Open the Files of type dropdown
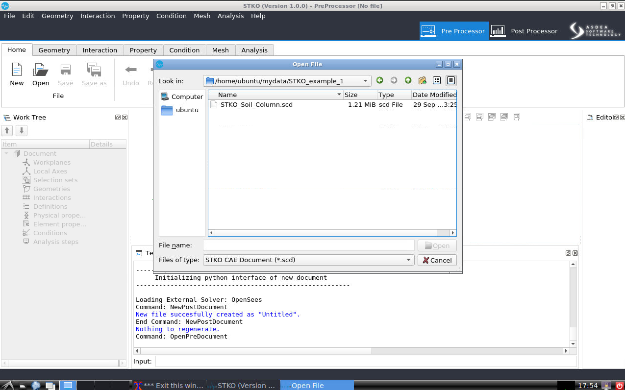Screen dimensions: 625x390 (x=408, y=260)
